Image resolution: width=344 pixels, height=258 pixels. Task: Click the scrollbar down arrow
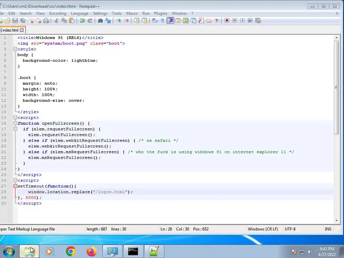[x=336, y=220]
